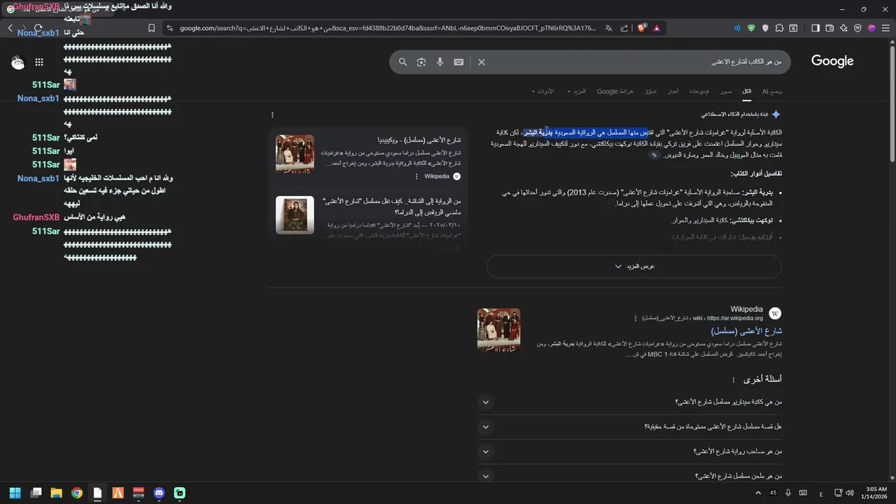Open the خرائط Google maps tab
Screen dimensions: 896x504
(x=615, y=91)
